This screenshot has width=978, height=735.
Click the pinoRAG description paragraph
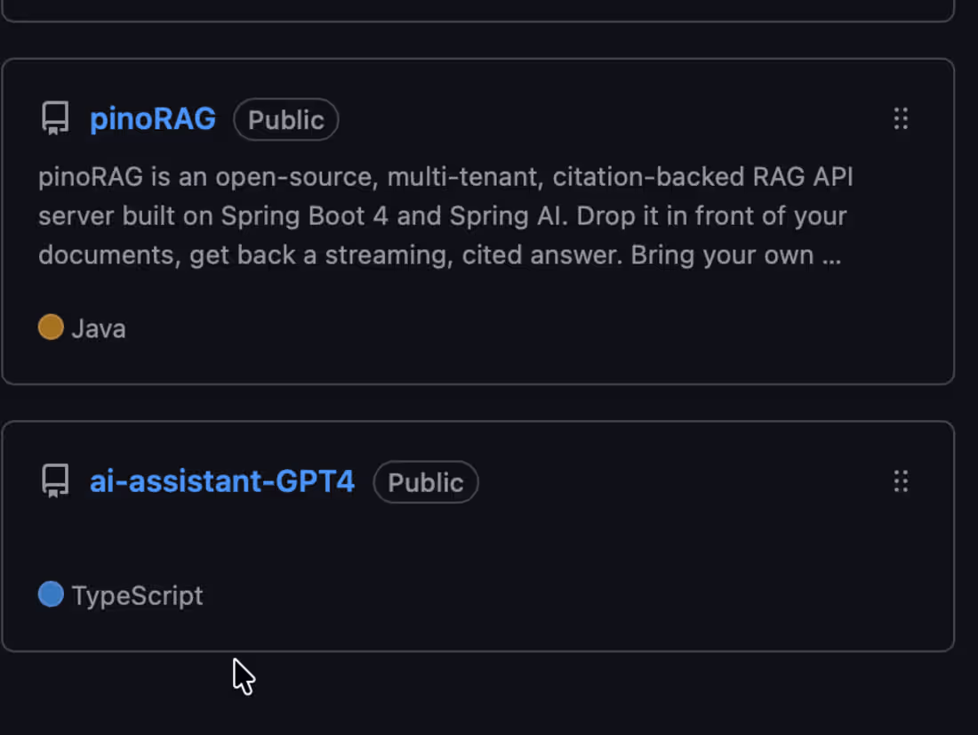coord(445,216)
